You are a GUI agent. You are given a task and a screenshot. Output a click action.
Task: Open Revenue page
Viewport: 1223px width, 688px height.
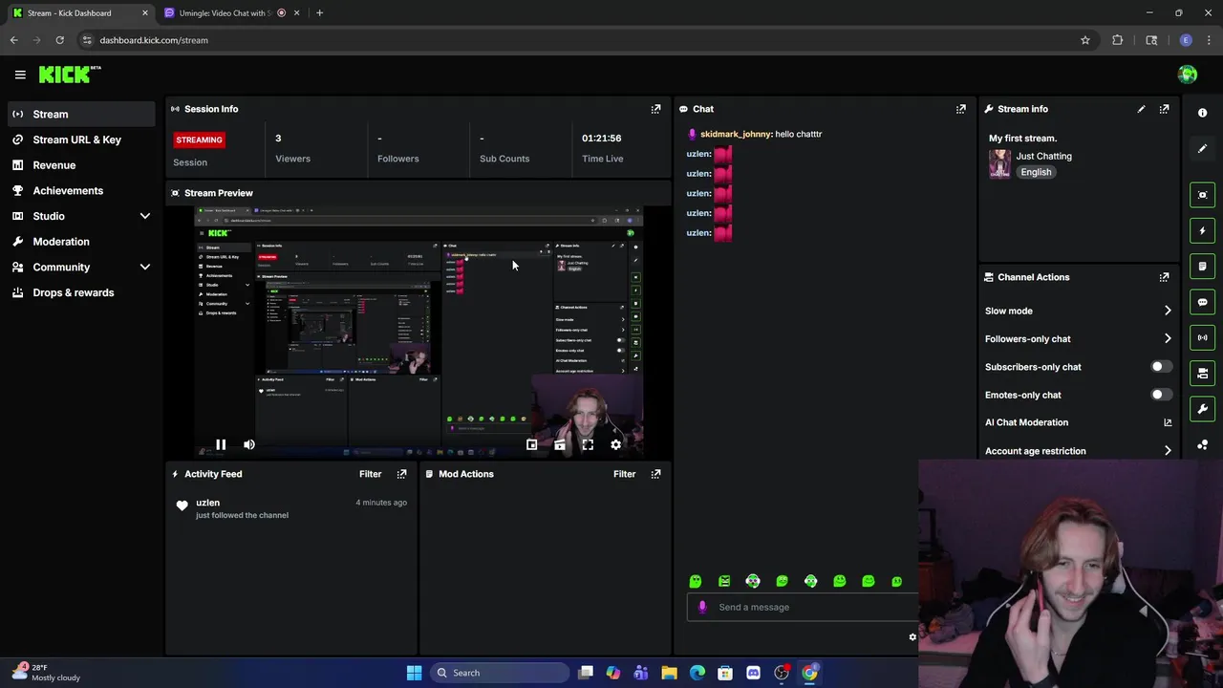click(x=81, y=165)
